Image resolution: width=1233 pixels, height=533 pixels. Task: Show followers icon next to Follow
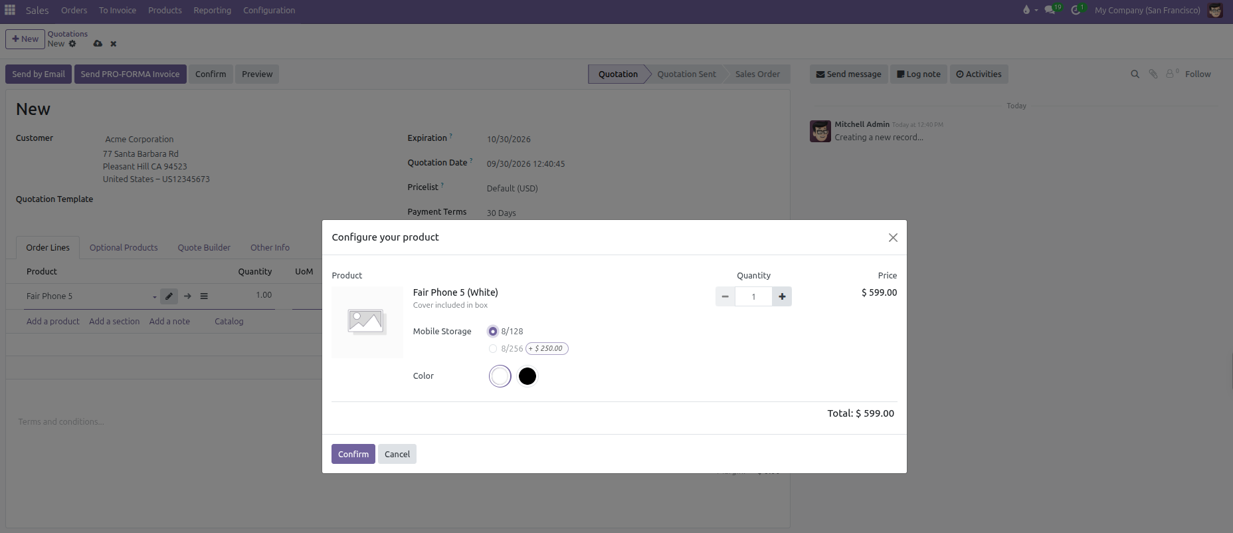pyautogui.click(x=1171, y=74)
